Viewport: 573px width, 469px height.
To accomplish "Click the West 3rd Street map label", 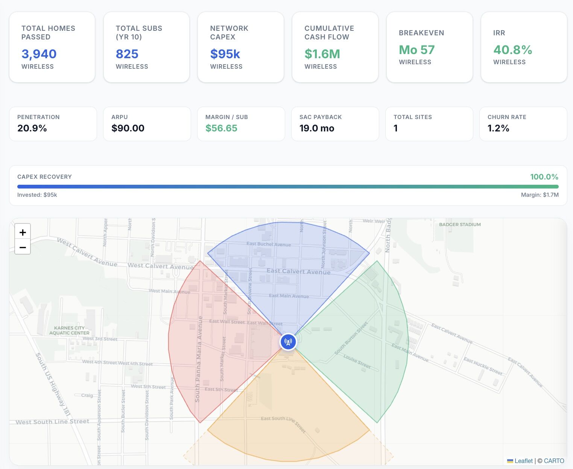I will pyautogui.click(x=100, y=339).
